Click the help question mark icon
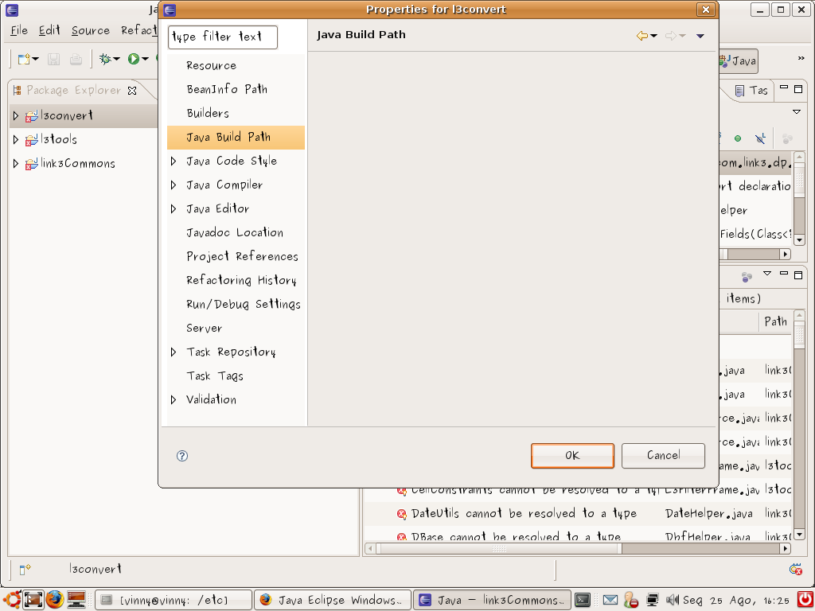The image size is (815, 611). pos(182,456)
